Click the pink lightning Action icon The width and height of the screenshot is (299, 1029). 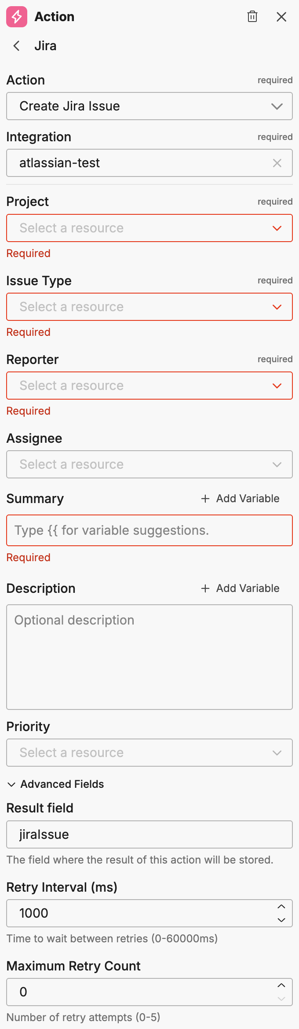(17, 17)
